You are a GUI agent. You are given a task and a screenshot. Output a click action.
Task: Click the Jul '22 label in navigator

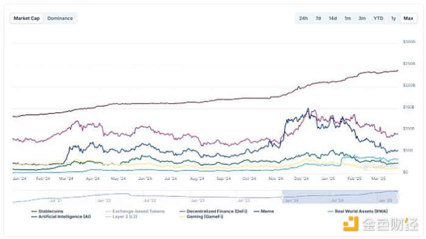point(150,201)
